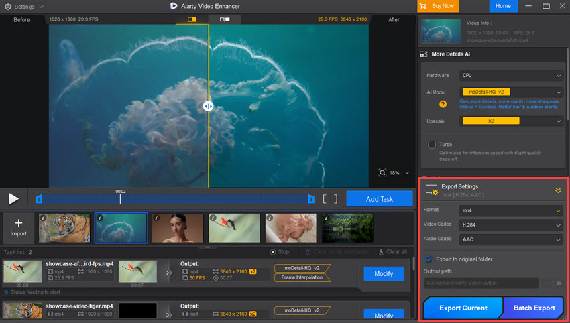Enable the Turbo checkbox
Image resolution: width=570 pixels, height=323 pixels.
[431, 145]
